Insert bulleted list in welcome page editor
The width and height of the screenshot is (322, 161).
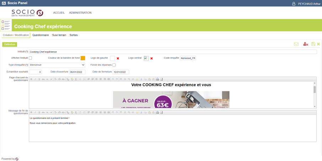coord(80,79)
